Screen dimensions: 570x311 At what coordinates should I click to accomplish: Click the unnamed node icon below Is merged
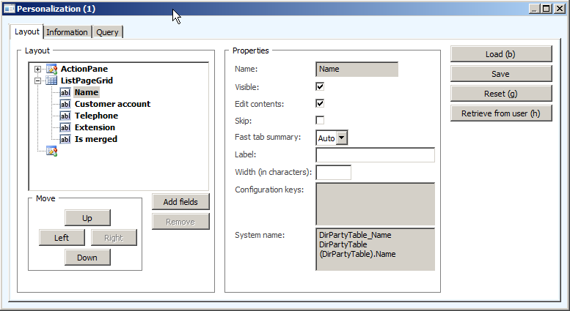(51, 151)
